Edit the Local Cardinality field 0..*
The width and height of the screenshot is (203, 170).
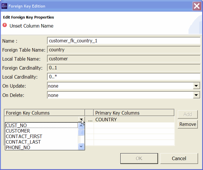[124, 77]
